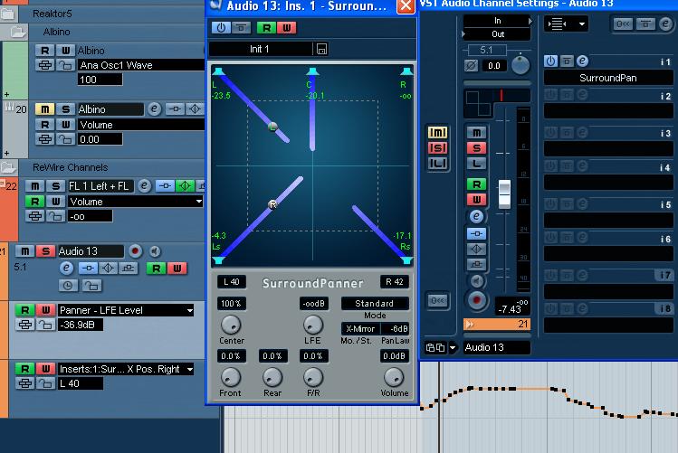The height and width of the screenshot is (453, 678).
Task: Open the In routing selector in channel settings
Action: tap(497, 21)
